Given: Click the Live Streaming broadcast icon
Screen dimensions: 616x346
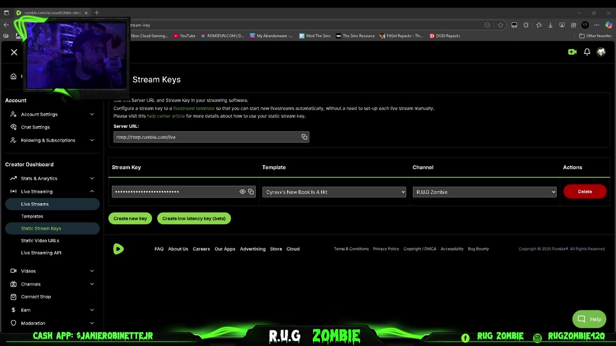Looking at the screenshot, I should [13, 191].
